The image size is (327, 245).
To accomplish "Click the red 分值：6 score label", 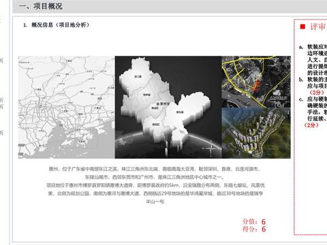I will [x=254, y=221].
